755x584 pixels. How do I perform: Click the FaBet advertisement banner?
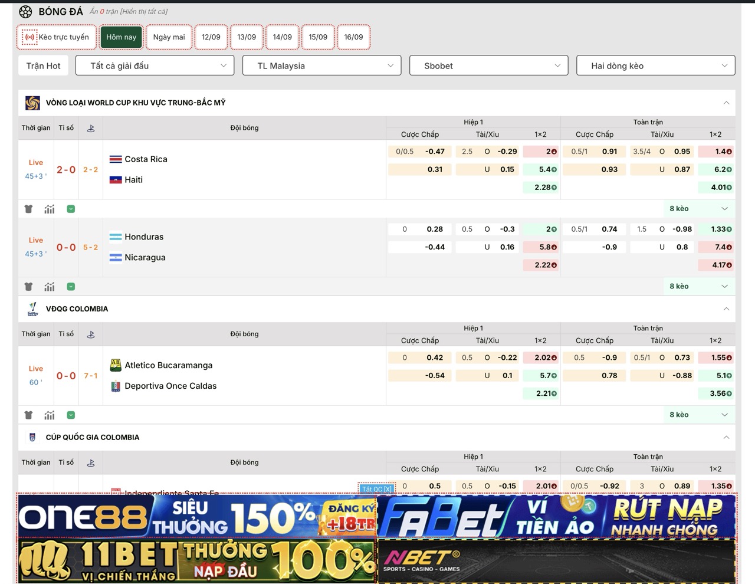point(556,516)
